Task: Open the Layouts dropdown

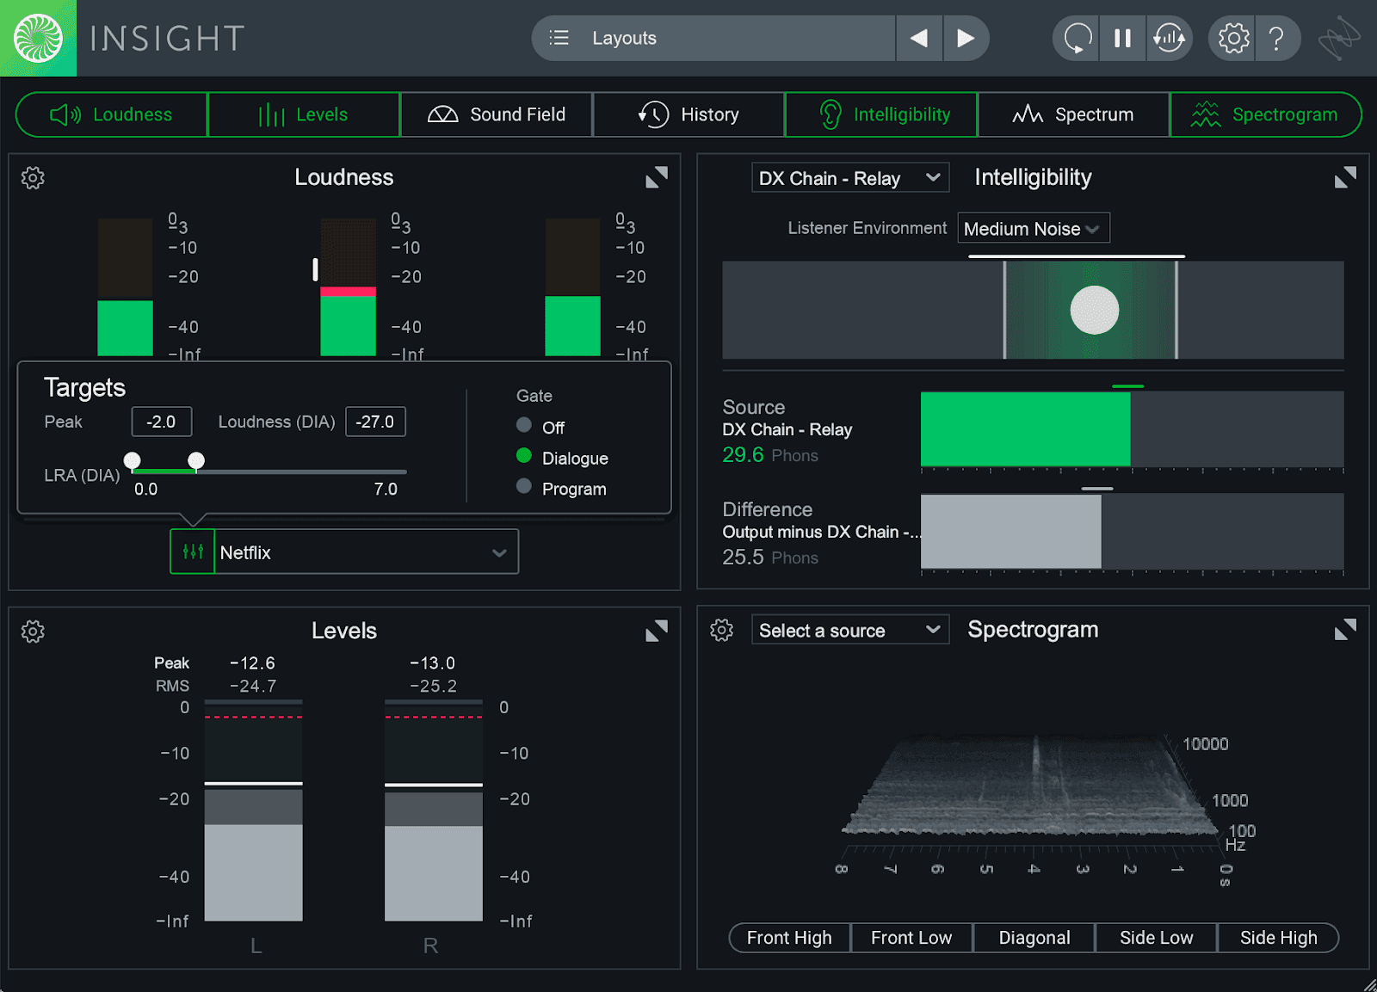Action: point(714,38)
